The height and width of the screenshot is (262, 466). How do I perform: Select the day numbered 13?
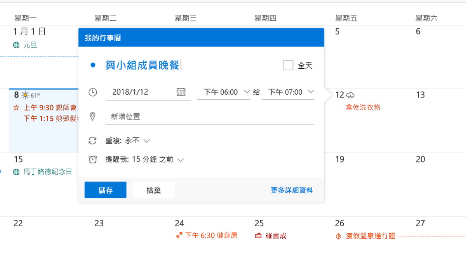click(x=421, y=95)
